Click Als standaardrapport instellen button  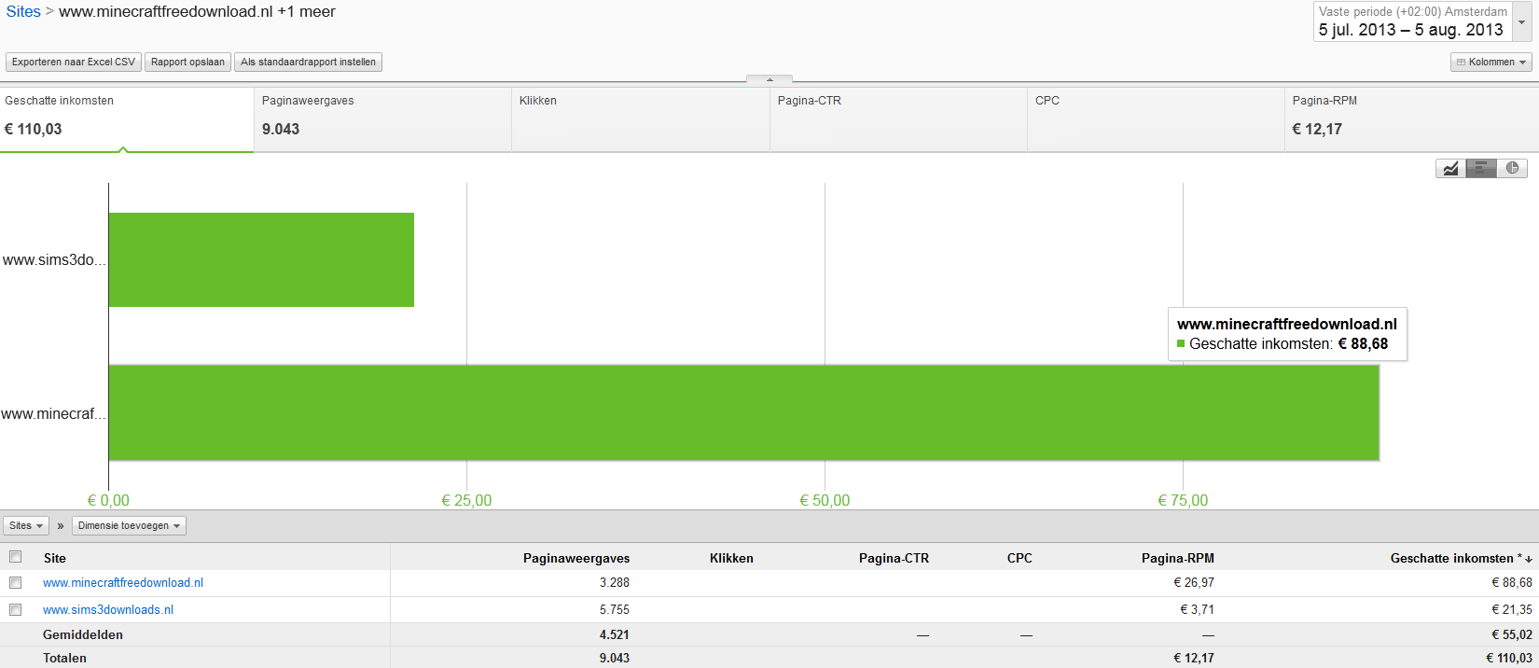coord(308,63)
